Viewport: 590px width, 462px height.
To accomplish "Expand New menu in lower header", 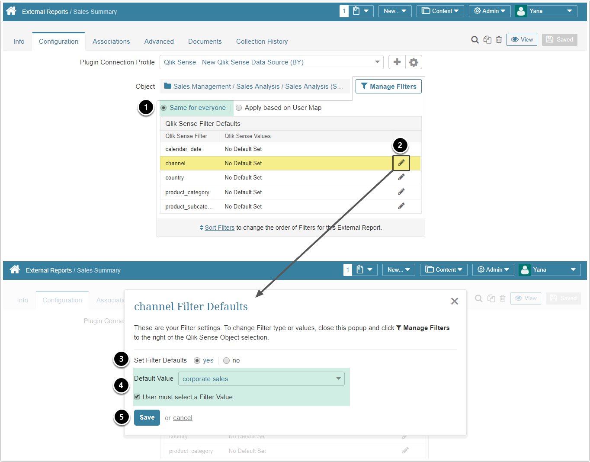I will tap(399, 270).
